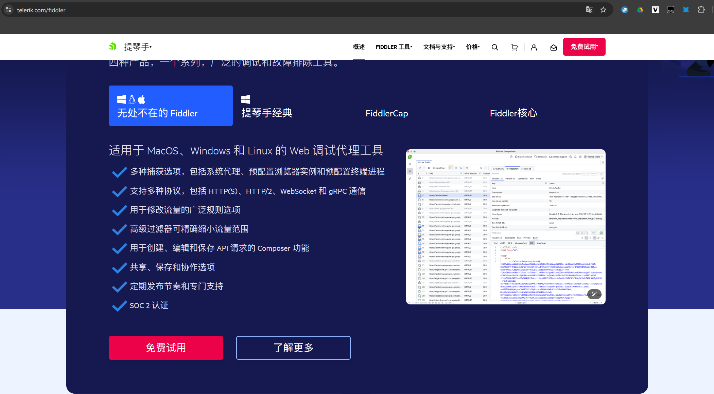714x394 pixels.
Task: Click the user account icon
Action: coord(534,47)
